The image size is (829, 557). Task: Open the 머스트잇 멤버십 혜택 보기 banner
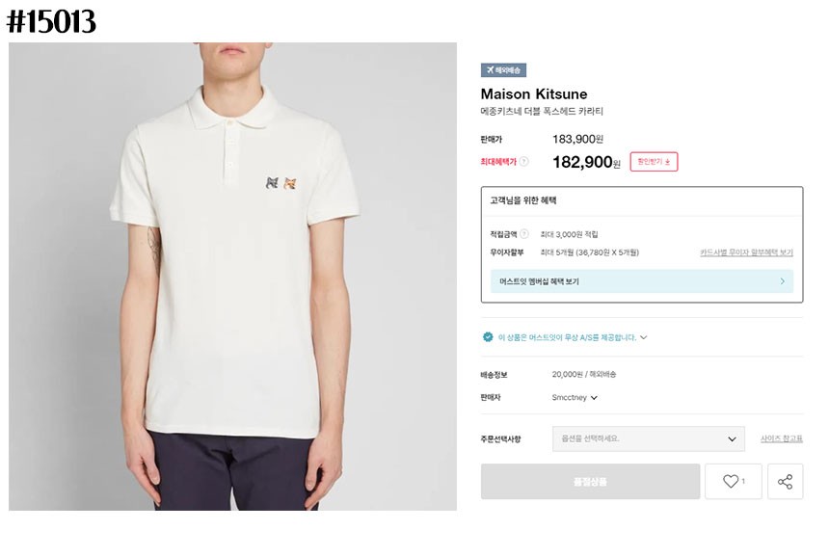(641, 281)
